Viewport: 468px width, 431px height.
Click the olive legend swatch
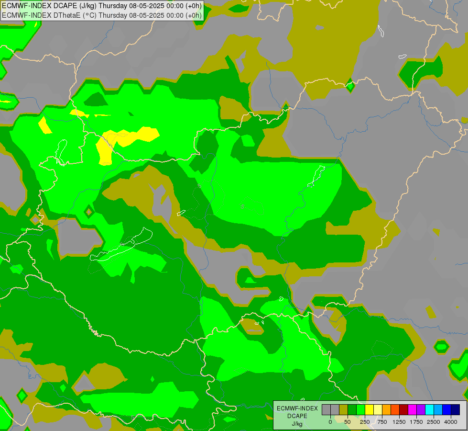(344, 409)
